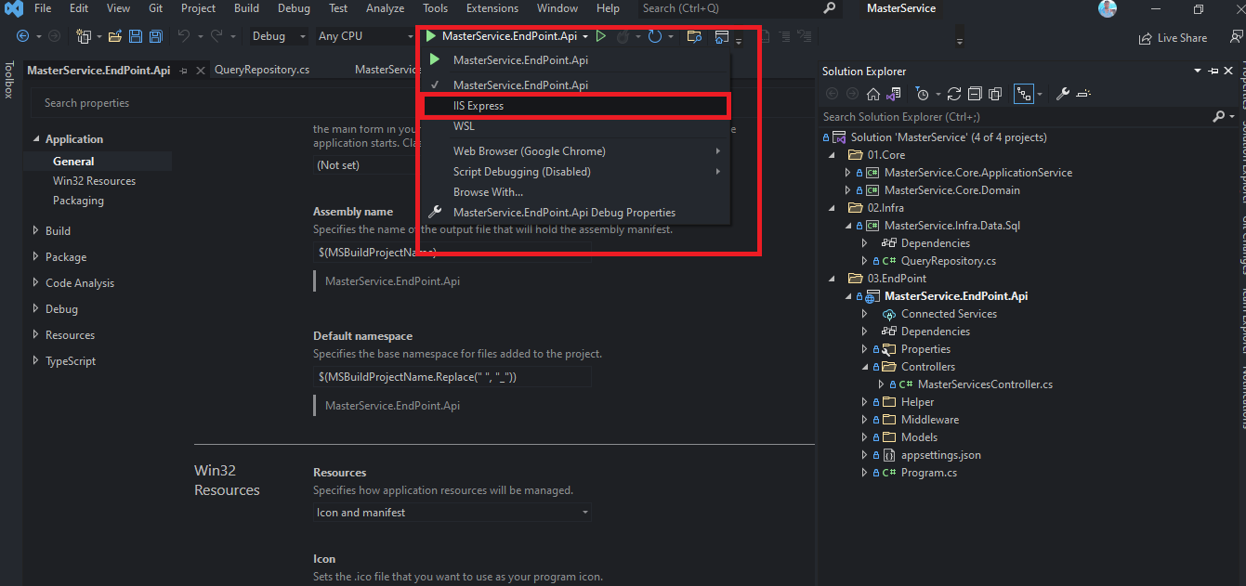
Task: Click the Solution Explorer search magnifier icon
Action: (1219, 117)
